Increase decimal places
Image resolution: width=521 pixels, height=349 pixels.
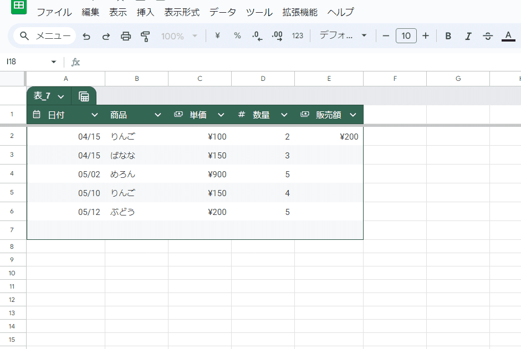[x=277, y=36]
